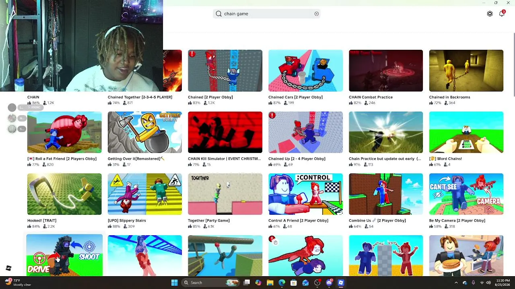Image resolution: width=515 pixels, height=289 pixels.
Task: Open the 'Together [Party Game]' thumbnail
Action: coord(225,194)
